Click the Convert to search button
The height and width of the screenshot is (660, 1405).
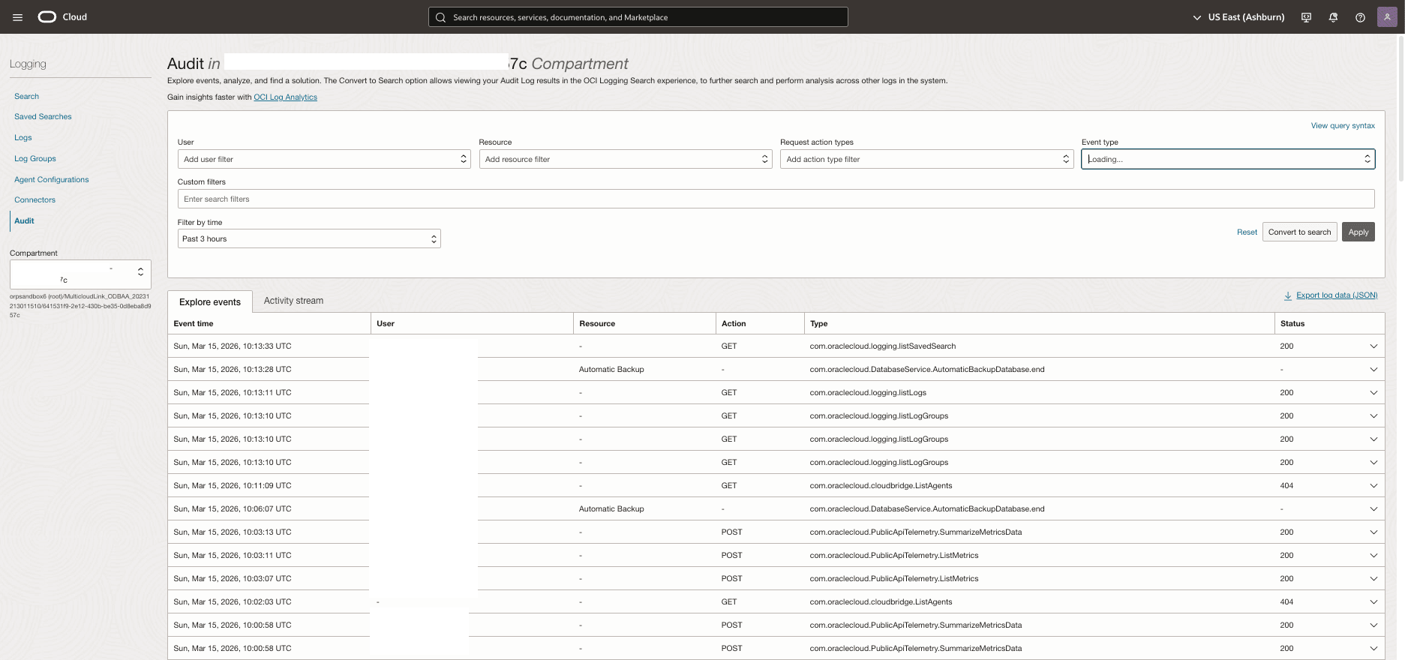[x=1300, y=232]
